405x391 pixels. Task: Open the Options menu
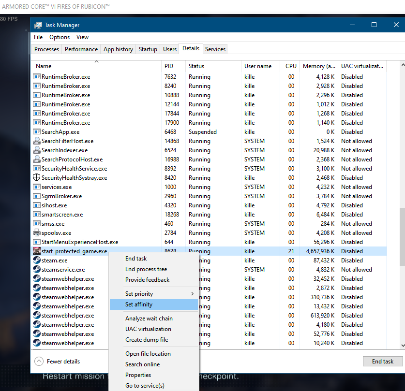(x=60, y=37)
